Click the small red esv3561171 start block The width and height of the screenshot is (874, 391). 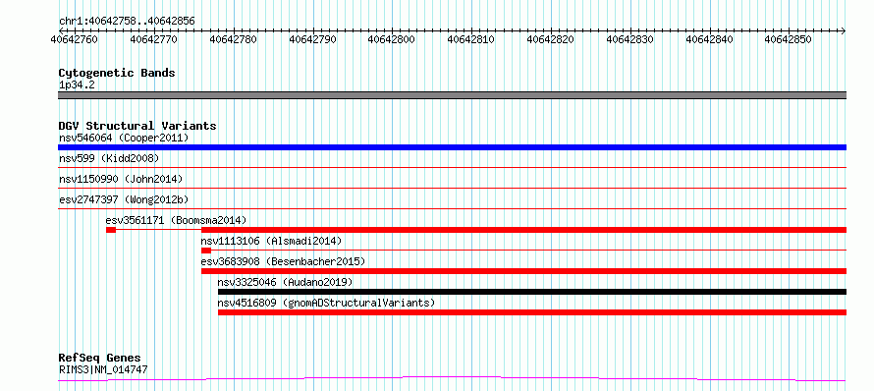111,230
